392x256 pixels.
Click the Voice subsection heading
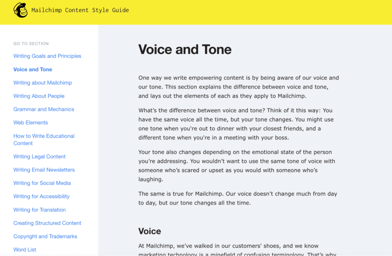tap(150, 231)
